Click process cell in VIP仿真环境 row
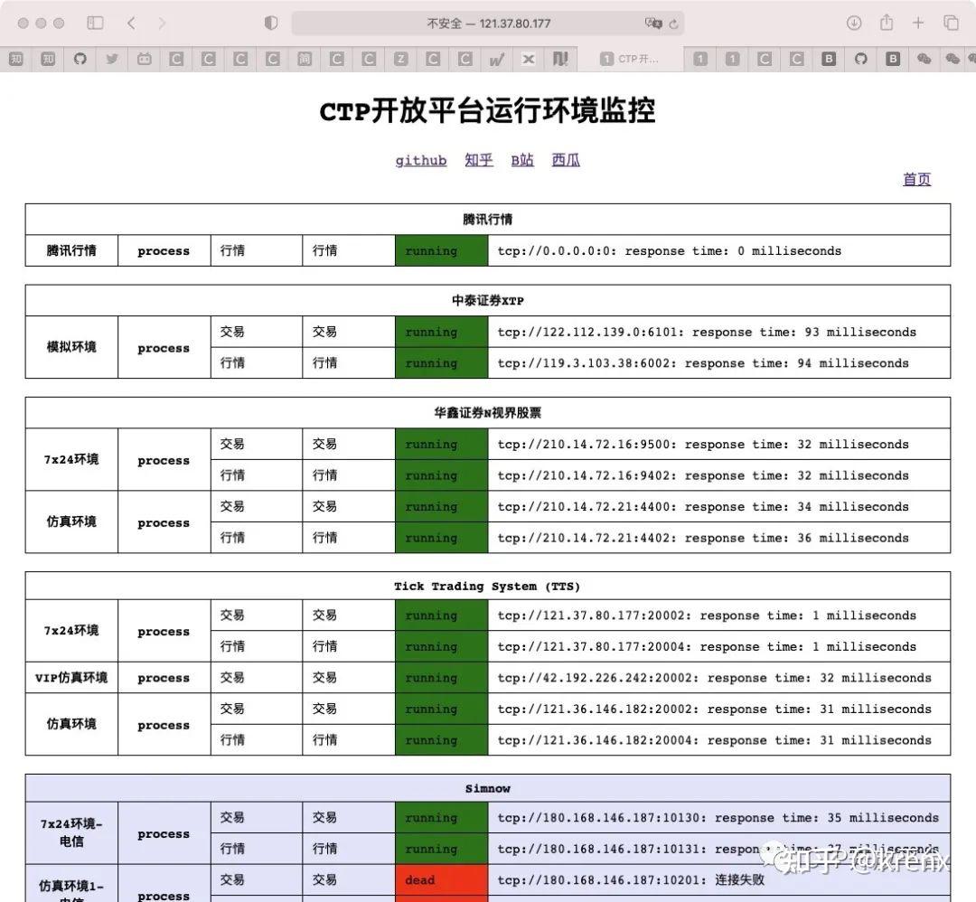This screenshot has width=976, height=902. point(164,677)
